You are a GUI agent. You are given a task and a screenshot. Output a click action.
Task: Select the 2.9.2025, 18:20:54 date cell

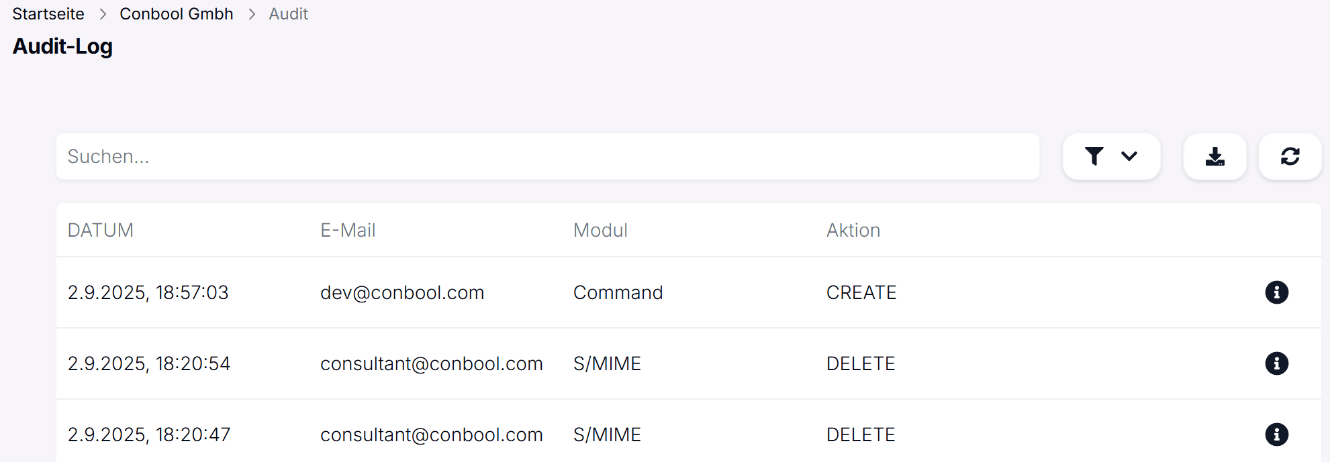point(149,363)
